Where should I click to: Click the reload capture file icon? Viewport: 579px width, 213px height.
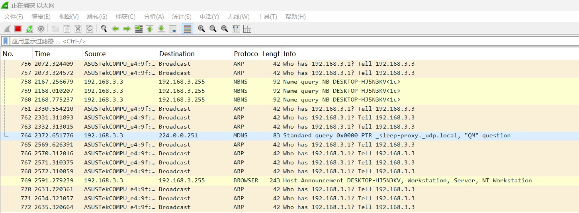[90, 29]
